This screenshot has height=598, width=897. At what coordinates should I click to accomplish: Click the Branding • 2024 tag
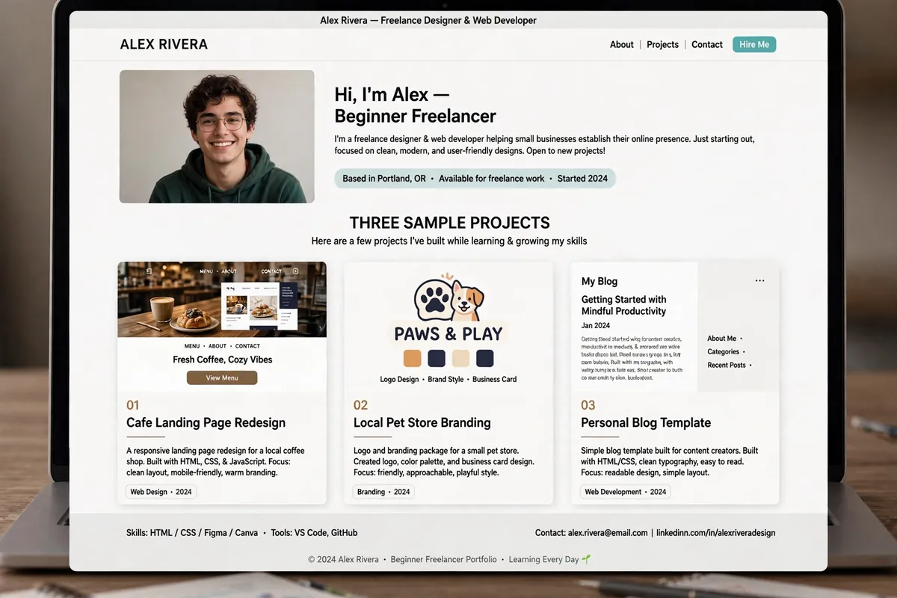click(x=383, y=492)
